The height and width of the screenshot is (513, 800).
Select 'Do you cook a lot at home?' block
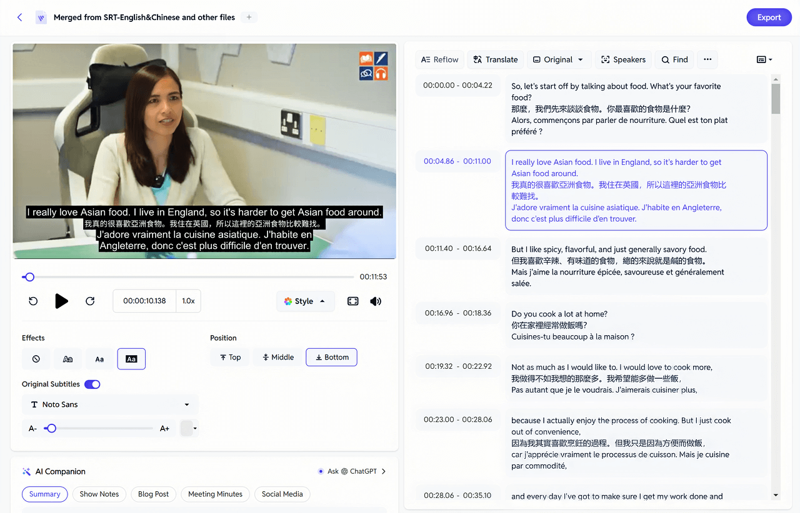point(636,325)
